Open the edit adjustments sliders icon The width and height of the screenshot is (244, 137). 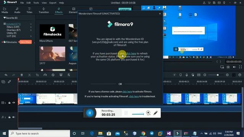point(69,75)
